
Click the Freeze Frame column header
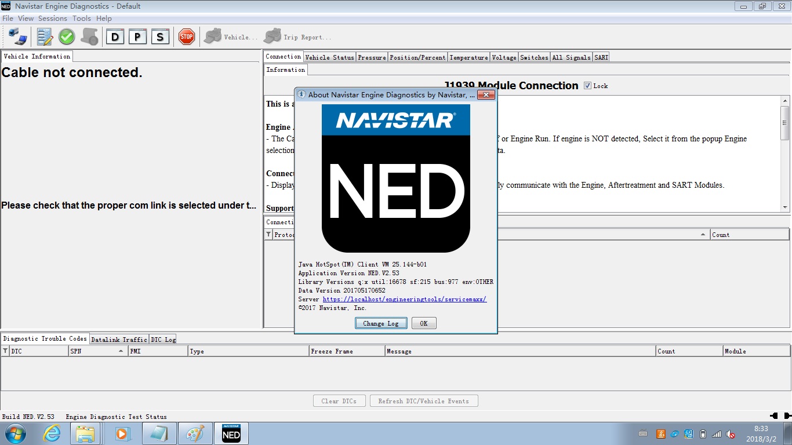click(347, 351)
